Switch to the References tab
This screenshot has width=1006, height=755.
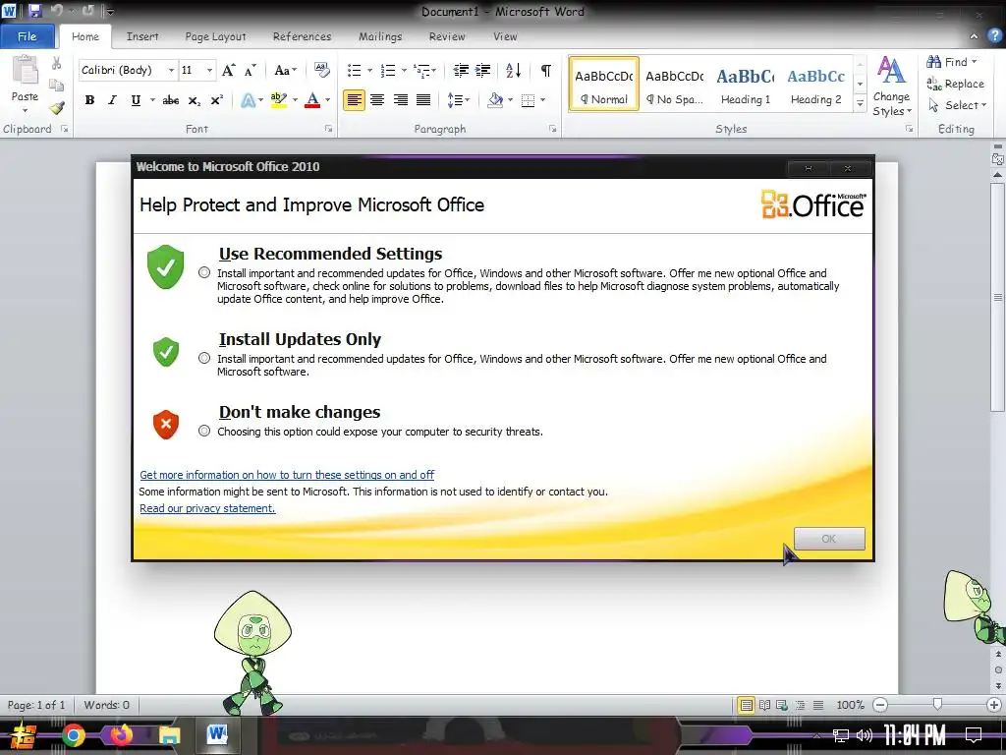tap(303, 36)
